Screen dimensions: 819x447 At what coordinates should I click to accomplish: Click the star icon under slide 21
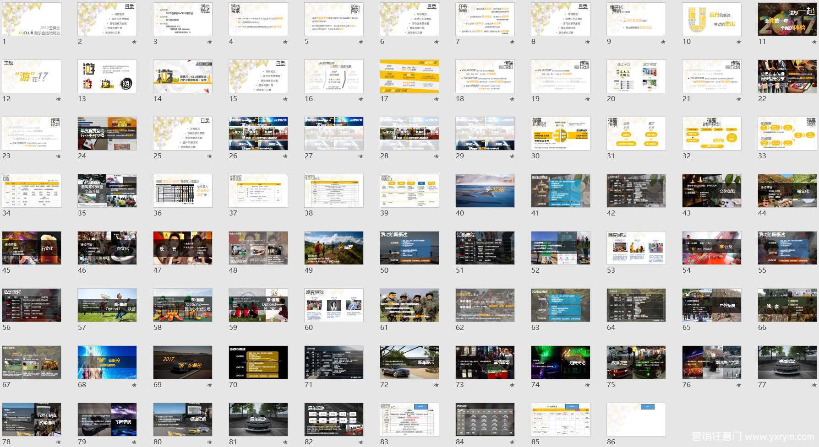[x=739, y=99]
